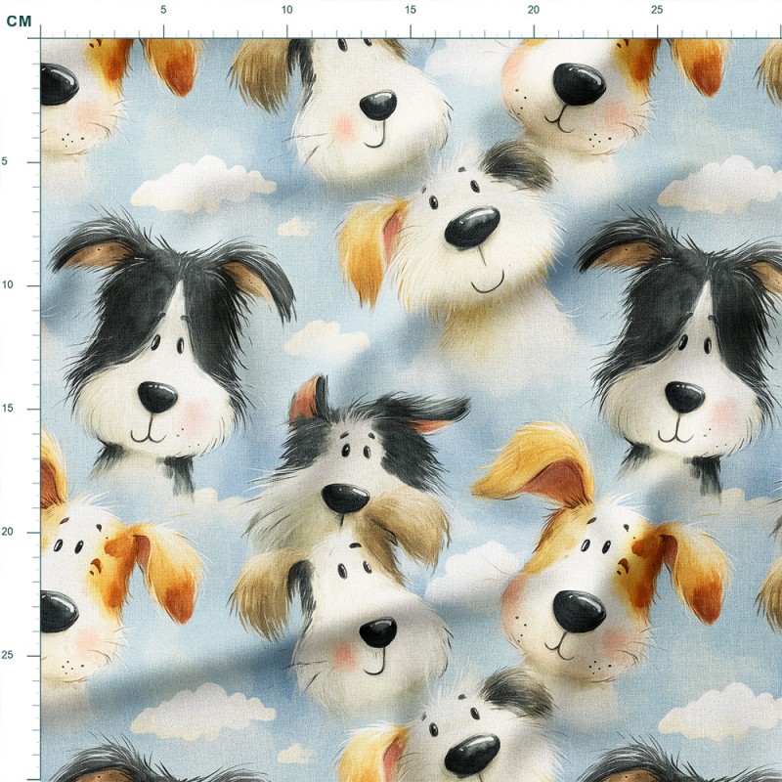782x782 pixels.
Task: Click the 5 mark on top ruler
Action: click(163, 10)
